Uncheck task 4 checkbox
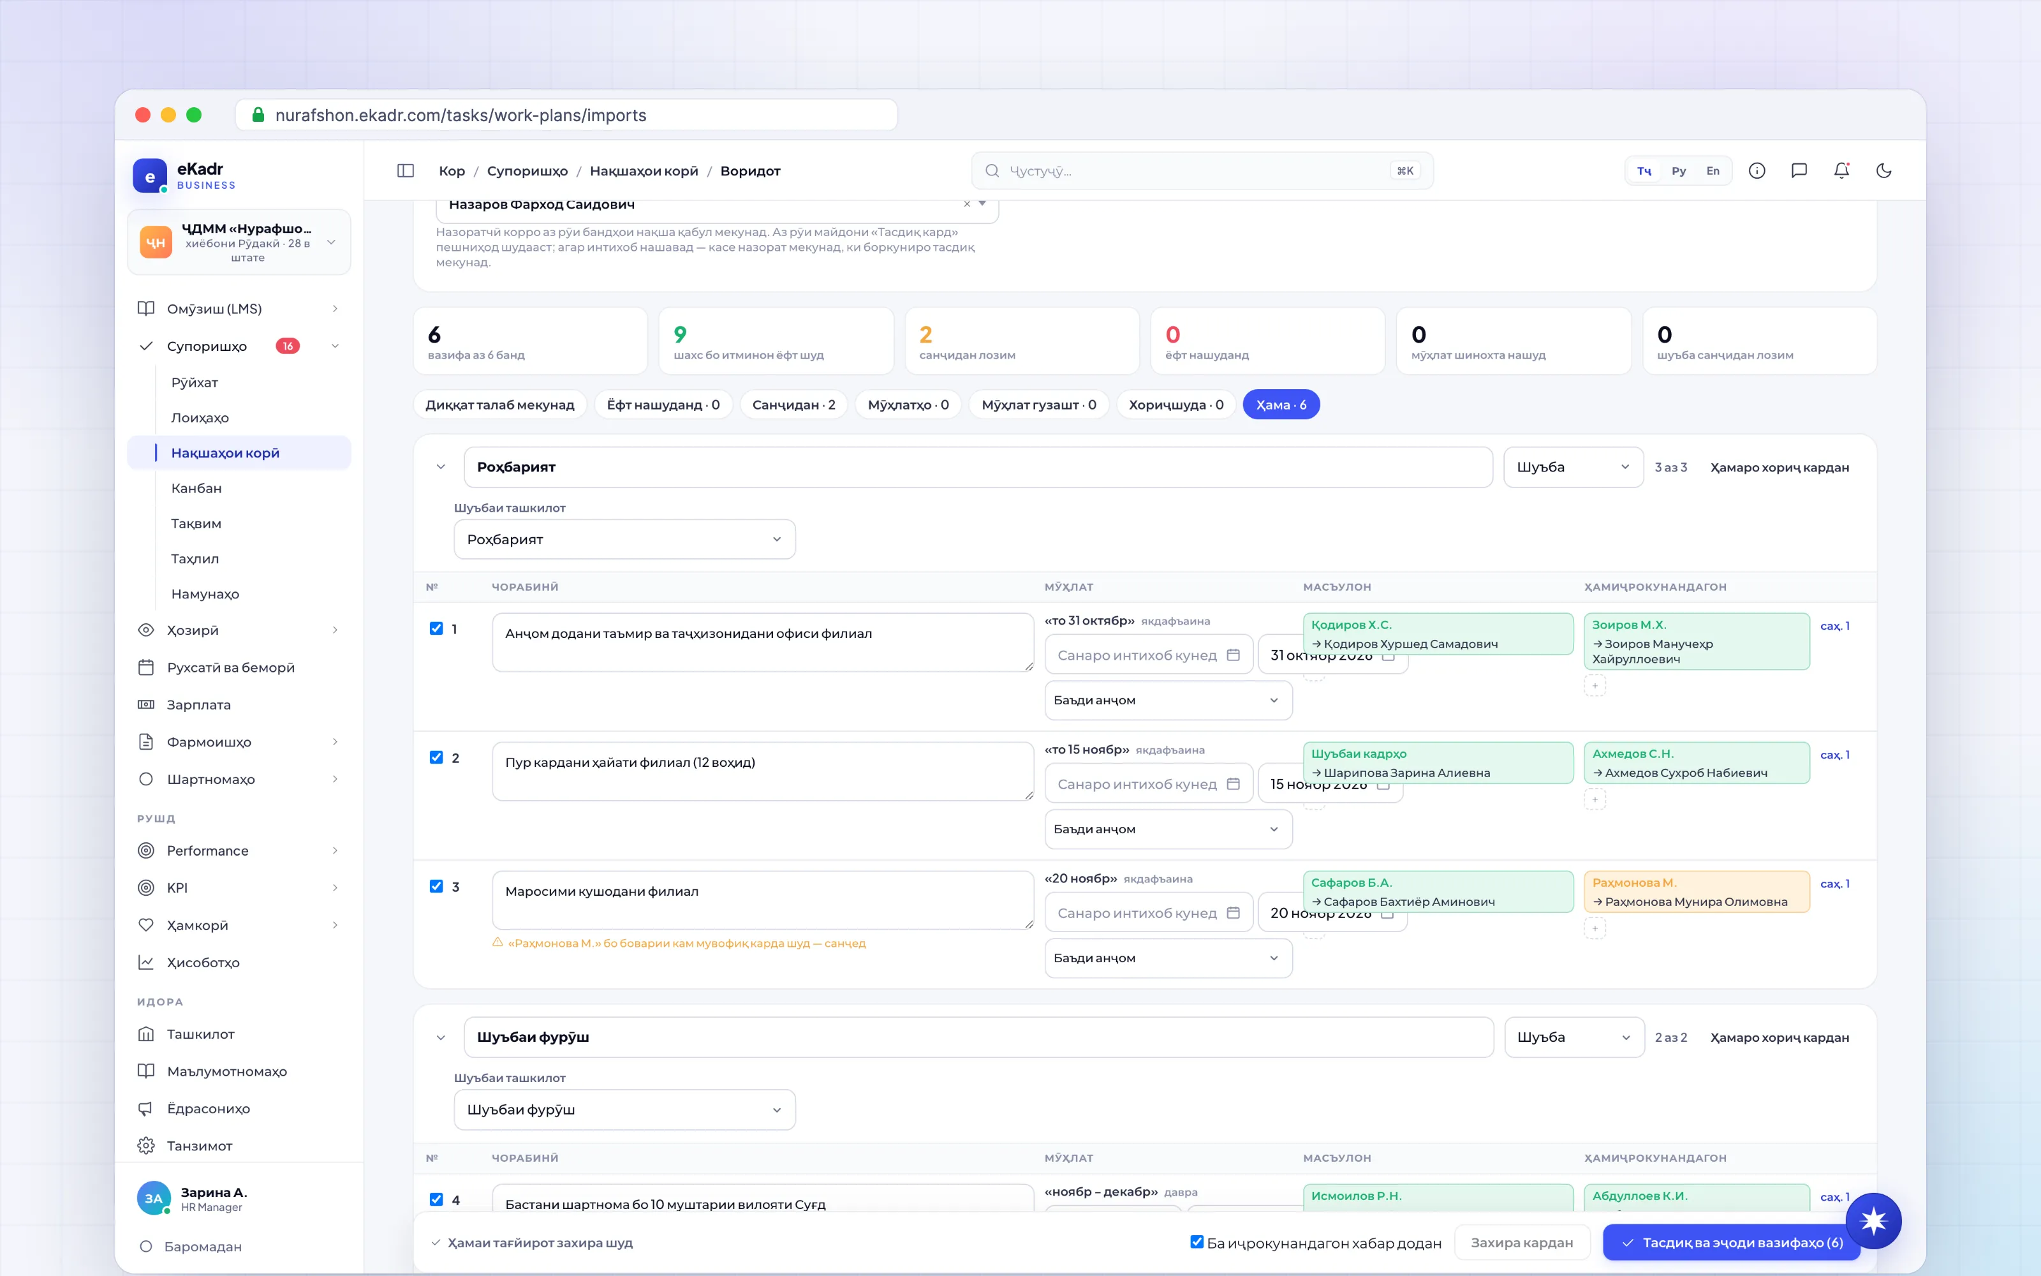The image size is (2041, 1276). coord(436,1199)
